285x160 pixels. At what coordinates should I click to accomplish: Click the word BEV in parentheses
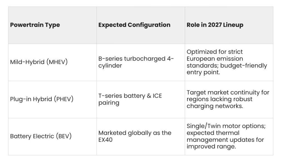click(64, 136)
